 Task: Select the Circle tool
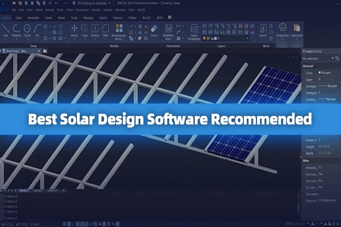coord(27,31)
